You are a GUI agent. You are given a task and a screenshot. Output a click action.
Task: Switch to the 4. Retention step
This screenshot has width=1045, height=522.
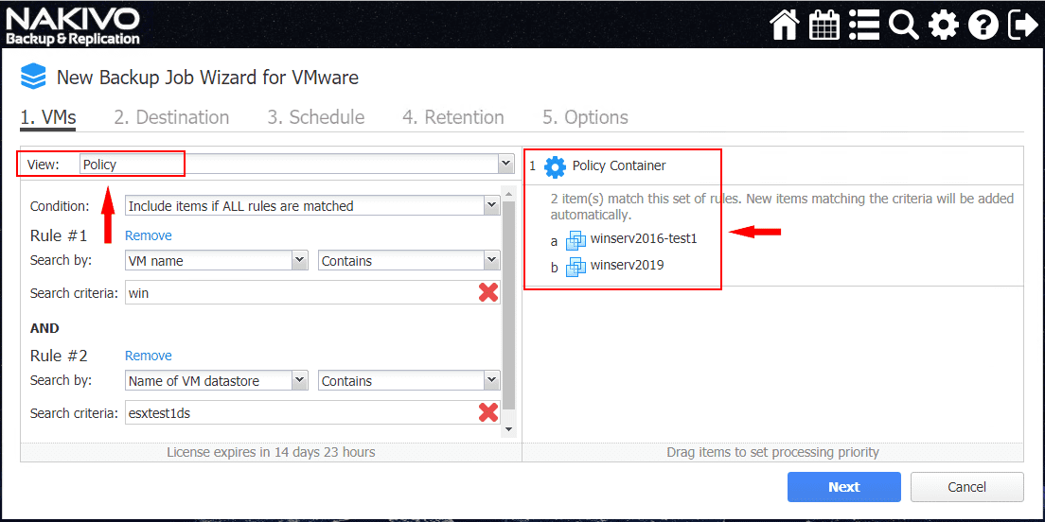453,118
